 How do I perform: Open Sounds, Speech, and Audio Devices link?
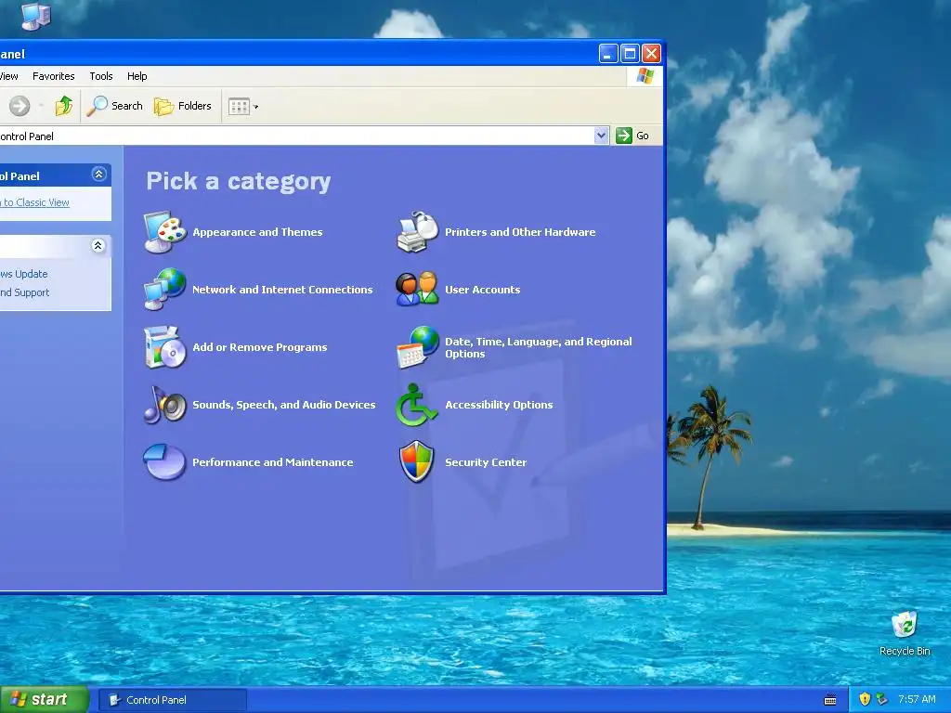tap(284, 405)
